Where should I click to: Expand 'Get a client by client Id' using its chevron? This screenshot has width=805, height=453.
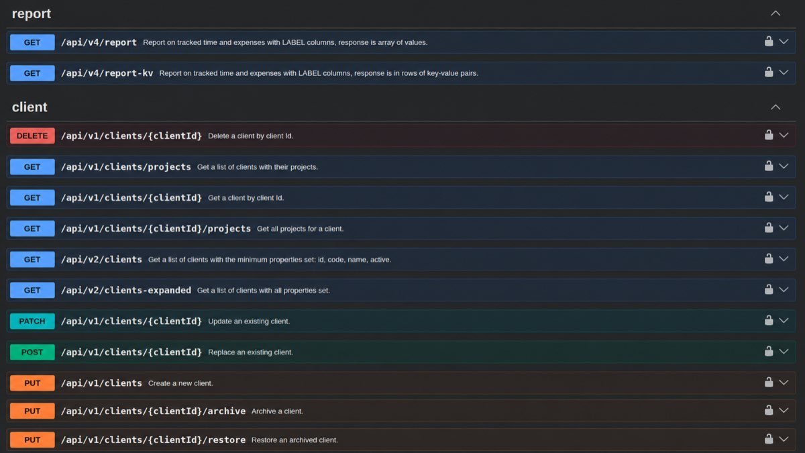pos(784,197)
